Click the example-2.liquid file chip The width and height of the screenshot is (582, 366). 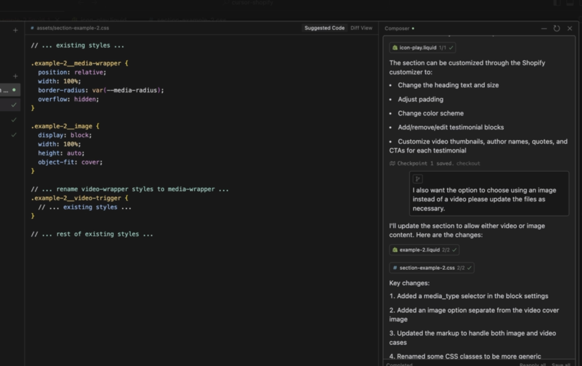[420, 250]
